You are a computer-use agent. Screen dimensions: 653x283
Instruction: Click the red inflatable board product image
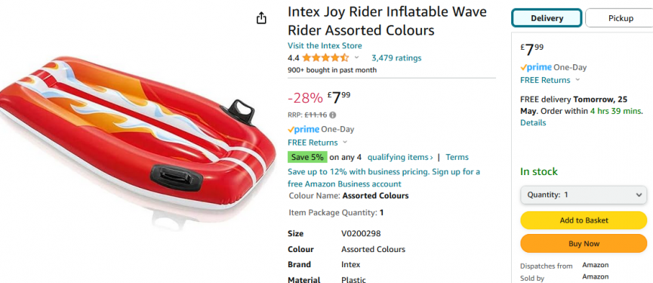137,133
